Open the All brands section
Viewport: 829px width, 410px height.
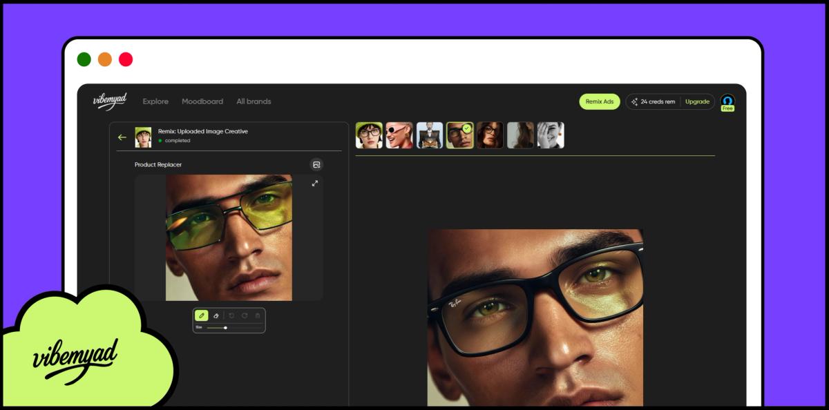coord(254,101)
